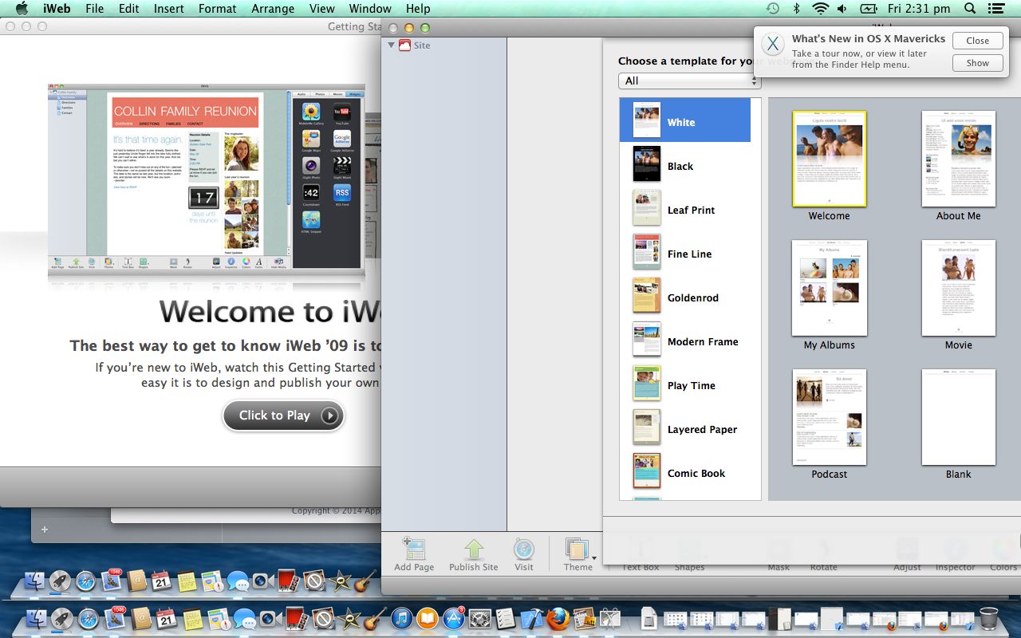Click the Bluetooth status icon
The image size is (1021, 638).
point(796,9)
